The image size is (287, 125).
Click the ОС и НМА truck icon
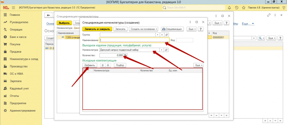click(x=5, y=74)
